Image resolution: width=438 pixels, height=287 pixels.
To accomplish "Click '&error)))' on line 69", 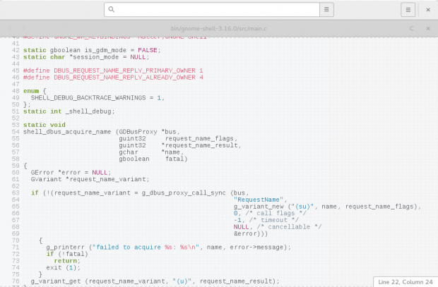I will (251, 233).
